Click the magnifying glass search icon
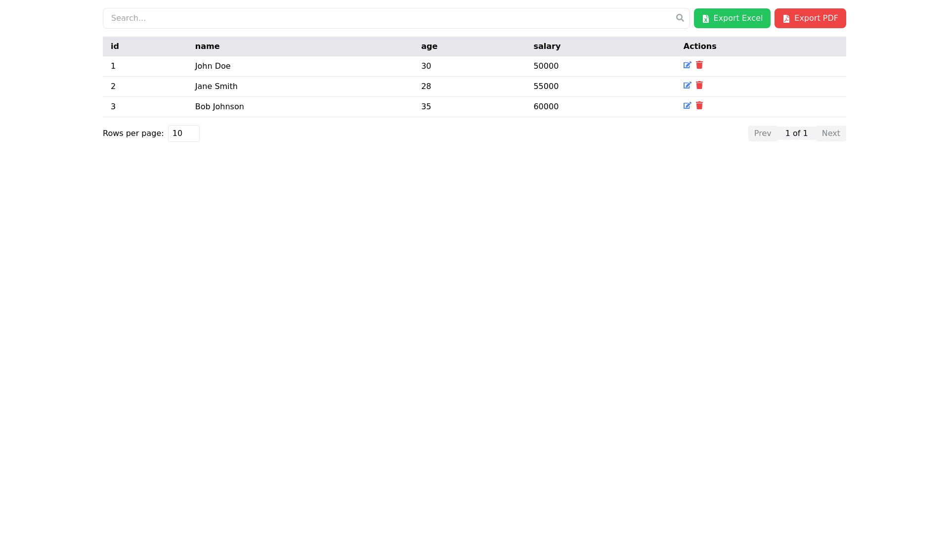This screenshot has width=949, height=534. point(680,18)
